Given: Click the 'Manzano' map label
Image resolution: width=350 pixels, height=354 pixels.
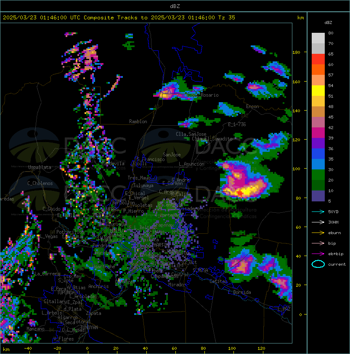Looking at the screenshot, I should [35, 329].
